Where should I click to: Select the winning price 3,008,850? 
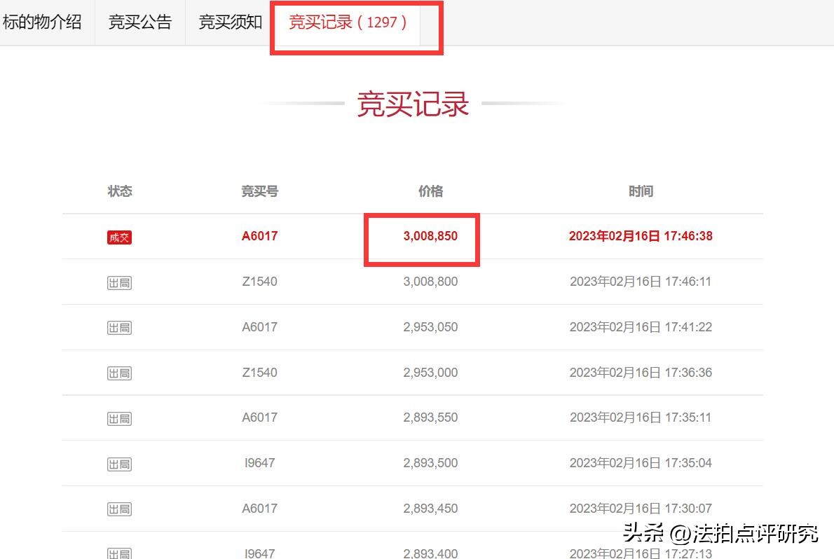[x=430, y=236]
